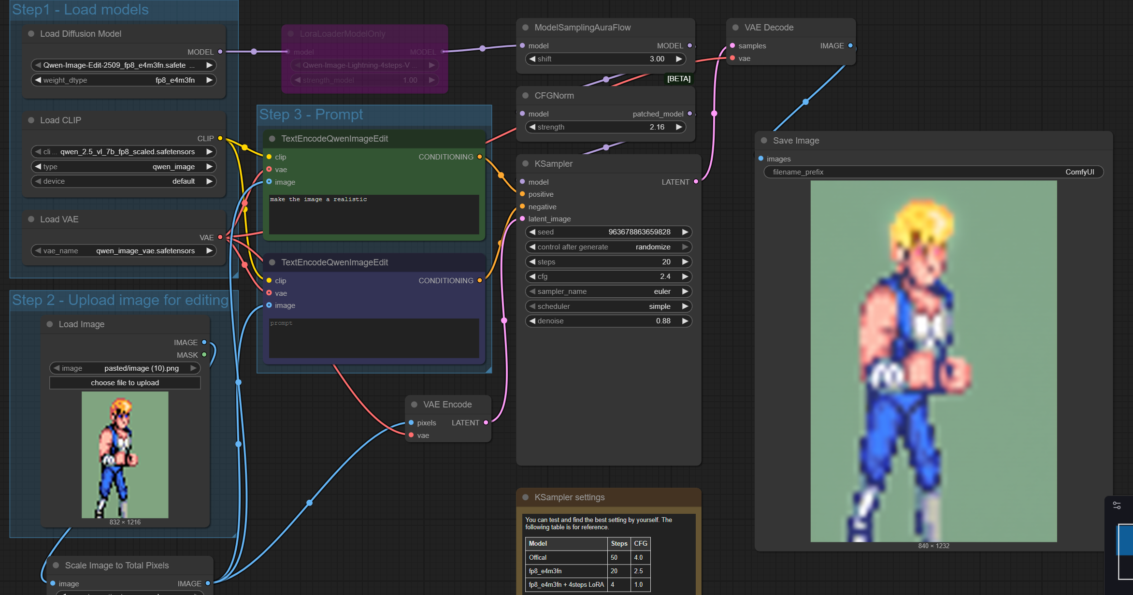Screen dimensions: 1133x595
Task: Click the generated output image preview
Action: 933,361
